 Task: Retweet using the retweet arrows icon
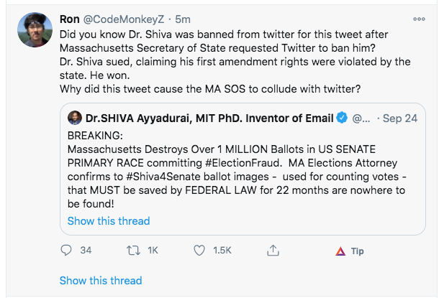(133, 250)
